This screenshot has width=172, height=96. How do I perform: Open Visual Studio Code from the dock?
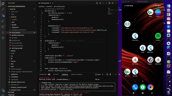coord(169,54)
